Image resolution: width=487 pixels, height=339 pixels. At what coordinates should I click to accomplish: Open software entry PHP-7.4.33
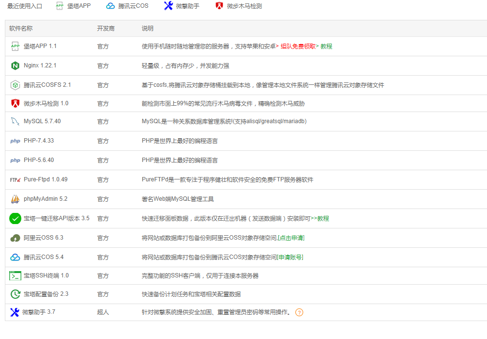pos(39,141)
